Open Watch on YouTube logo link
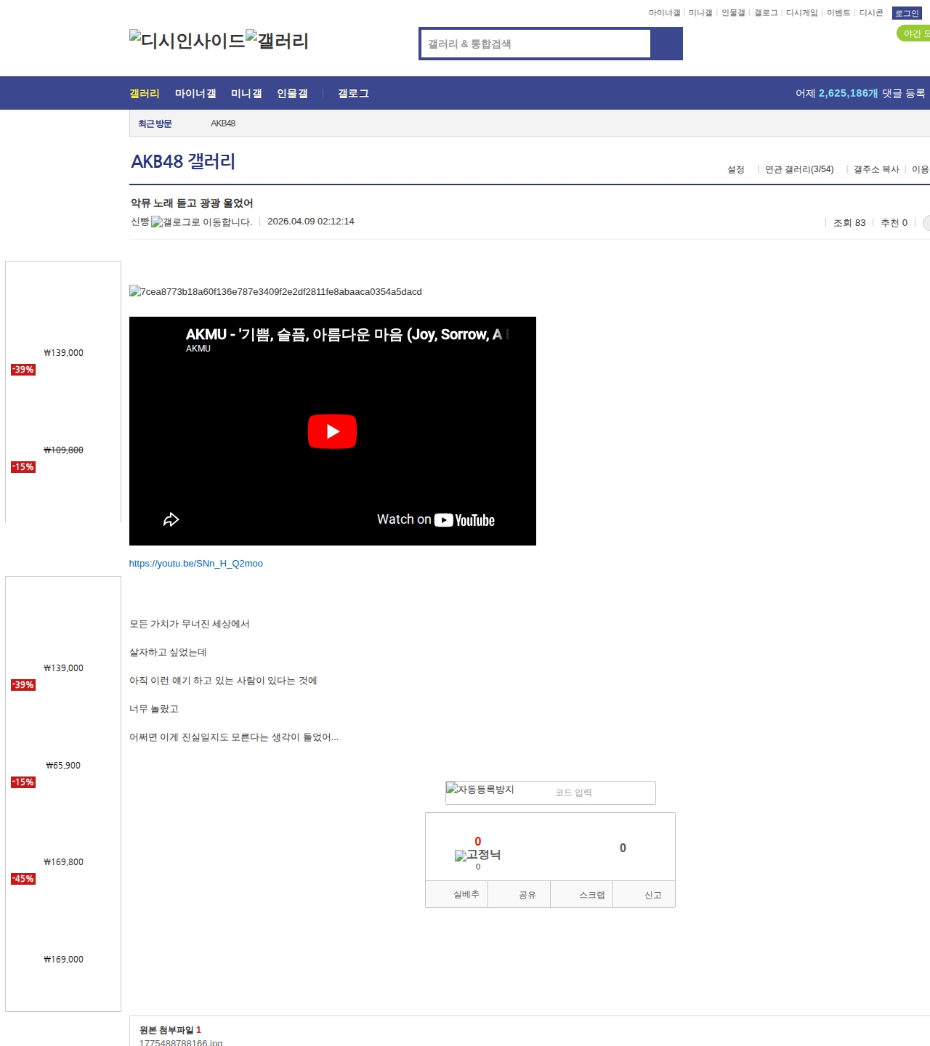The image size is (930, 1046). pyautogui.click(x=465, y=520)
